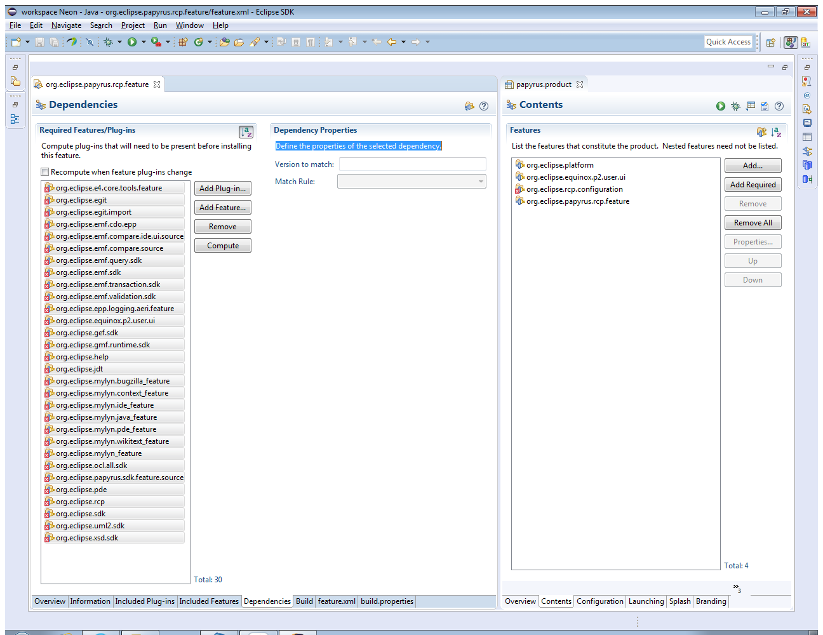Screen dimensions: 823x635
Task: Switch to the feature.xml tab
Action: (337, 601)
